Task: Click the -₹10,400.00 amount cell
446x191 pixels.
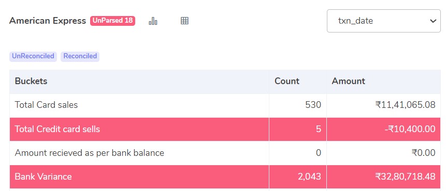Action: pos(409,129)
